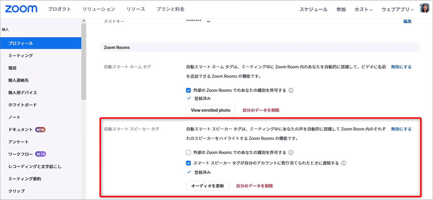Delete my data under Smart Speaker Tag
The width and height of the screenshot is (433, 200).
click(x=254, y=186)
